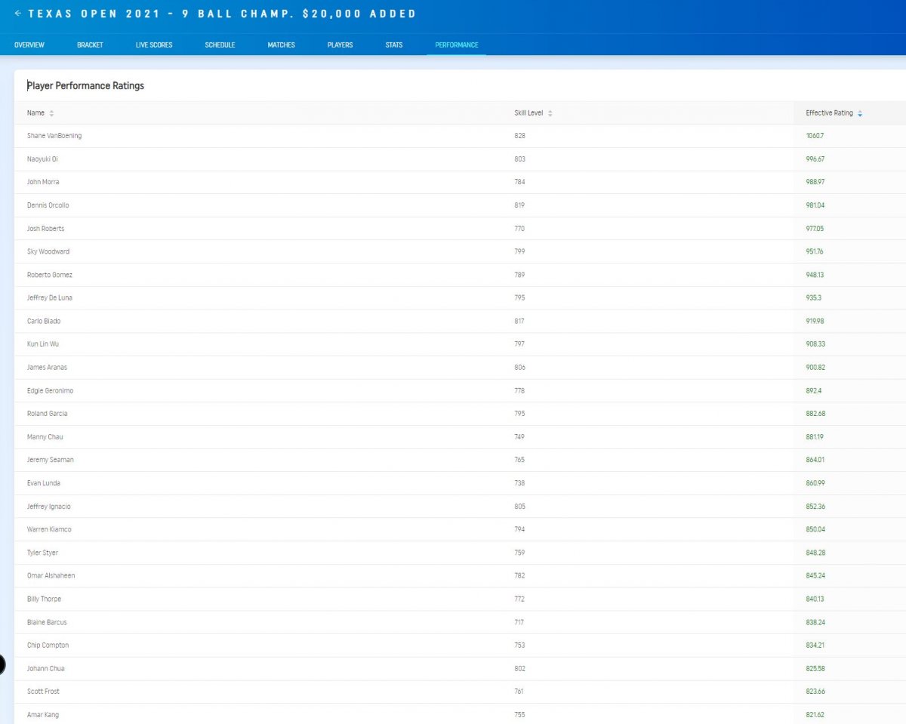Click the 1060.7 effective rating value
This screenshot has height=724, width=906.
pyautogui.click(x=815, y=136)
